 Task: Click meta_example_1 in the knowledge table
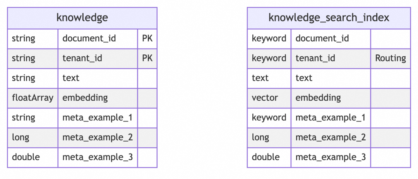point(98,118)
